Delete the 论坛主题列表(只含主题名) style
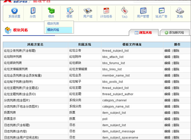The height and width of the screenshot is (140, 191). 176,88
